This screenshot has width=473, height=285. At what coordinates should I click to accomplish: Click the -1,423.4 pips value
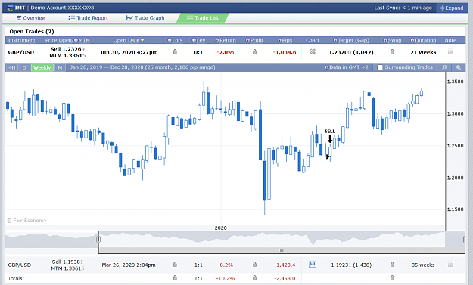285,265
